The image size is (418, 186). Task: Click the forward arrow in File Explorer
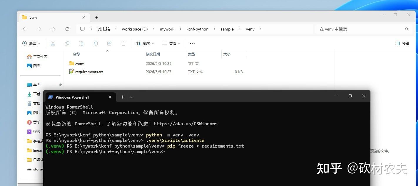click(39, 29)
